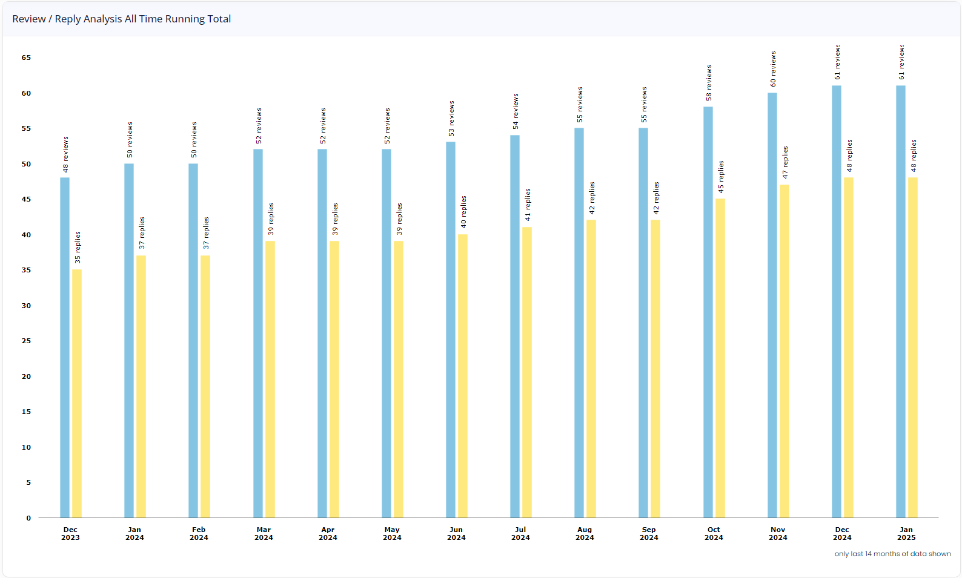Viewport: 962px width, 578px height.
Task: Click the Jun 2024 53 reviews bar
Action: [451, 330]
